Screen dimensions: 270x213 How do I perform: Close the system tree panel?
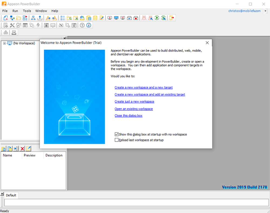[65, 38]
